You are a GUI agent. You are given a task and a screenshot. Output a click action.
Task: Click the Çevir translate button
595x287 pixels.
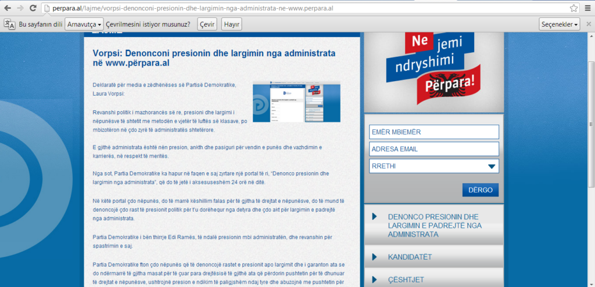[207, 24]
